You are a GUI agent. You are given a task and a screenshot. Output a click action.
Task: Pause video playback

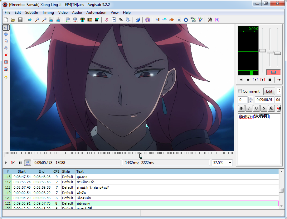click(20, 163)
